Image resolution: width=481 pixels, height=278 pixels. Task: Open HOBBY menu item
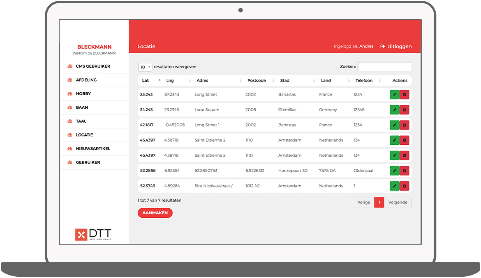83,94
